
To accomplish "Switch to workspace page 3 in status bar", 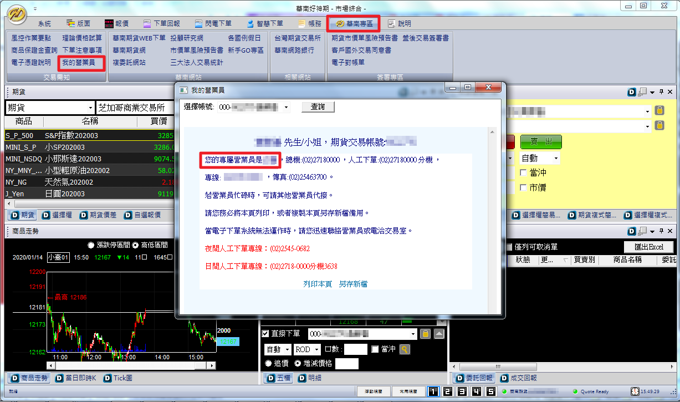I will point(462,391).
